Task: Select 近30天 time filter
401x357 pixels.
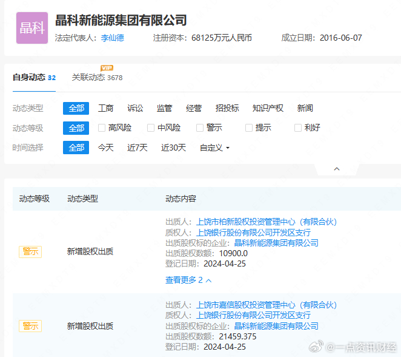Action: [173, 148]
